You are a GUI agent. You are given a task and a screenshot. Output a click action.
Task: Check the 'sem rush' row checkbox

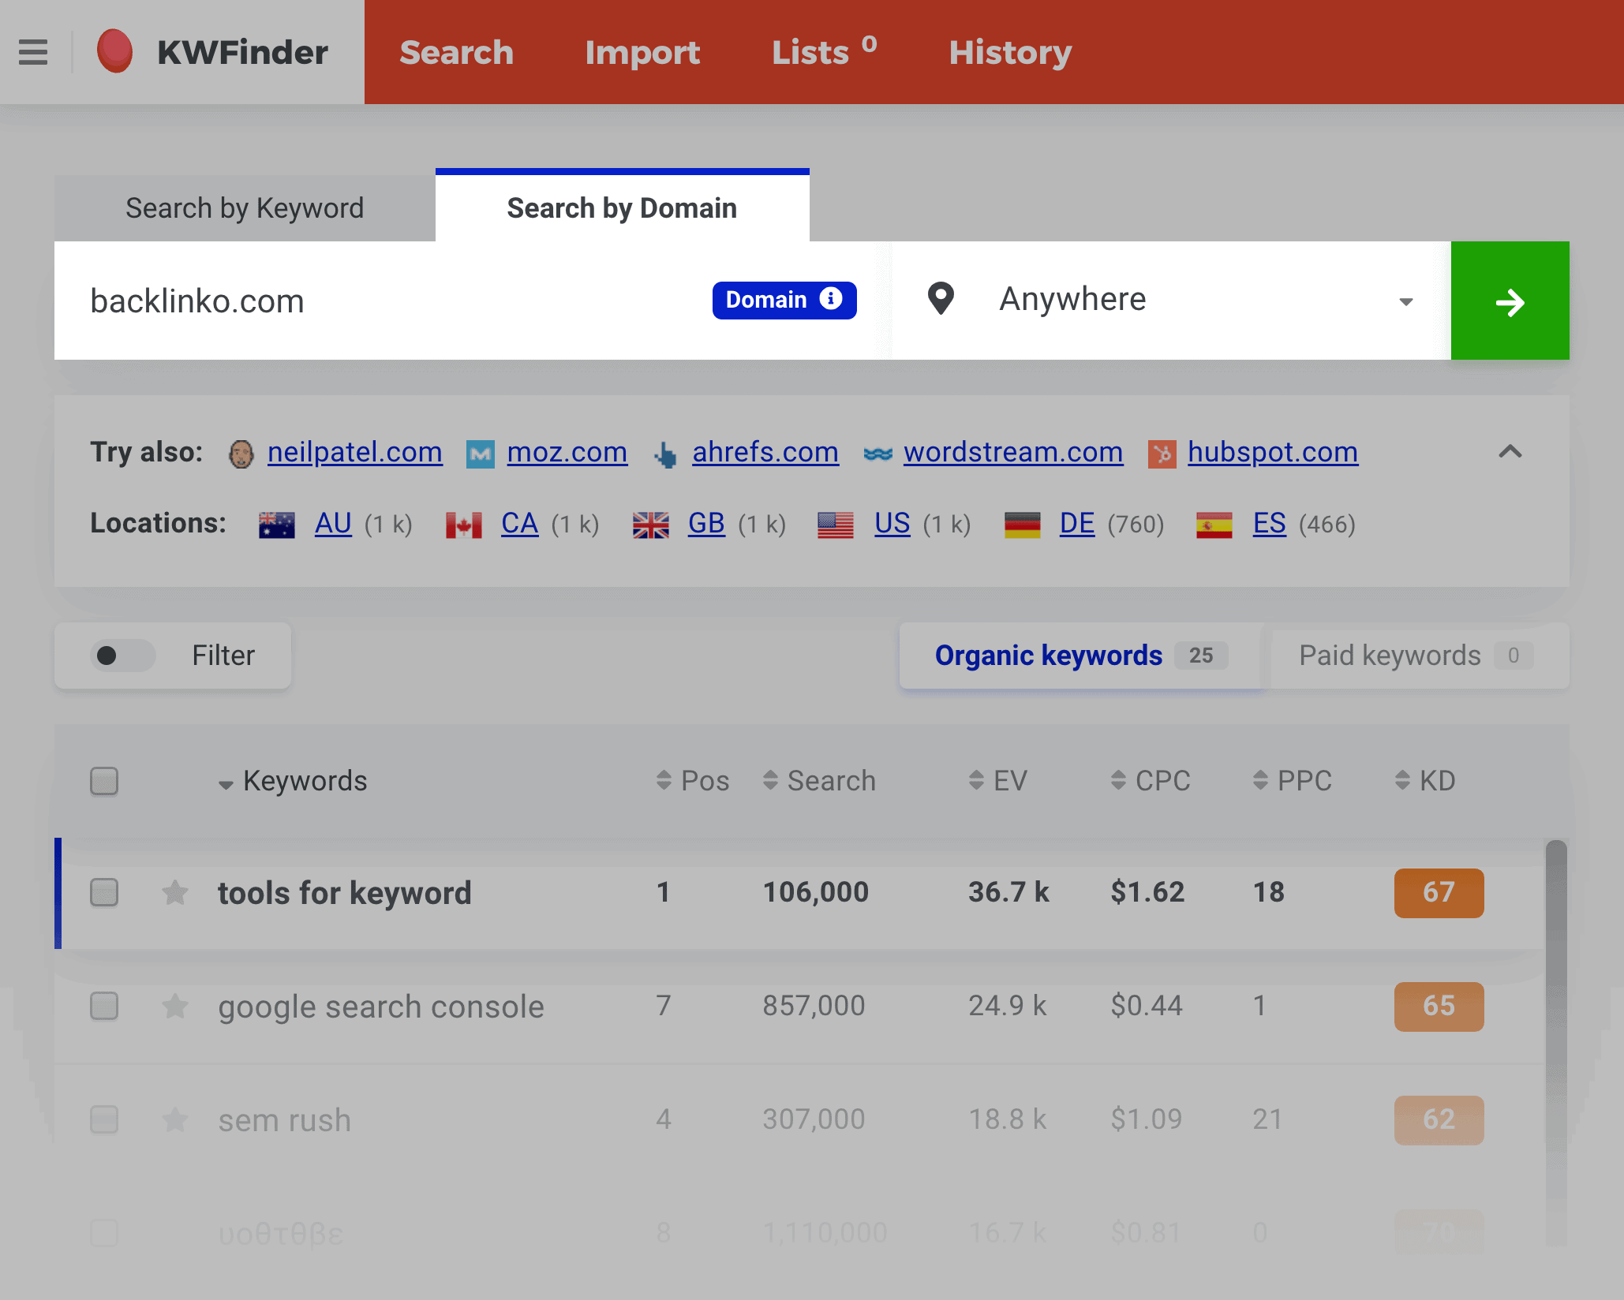coord(104,1120)
